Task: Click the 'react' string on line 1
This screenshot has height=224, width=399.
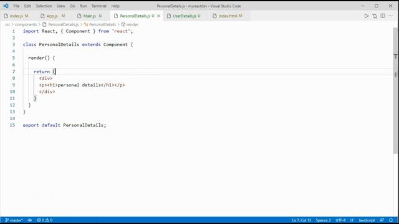Action: coord(121,31)
